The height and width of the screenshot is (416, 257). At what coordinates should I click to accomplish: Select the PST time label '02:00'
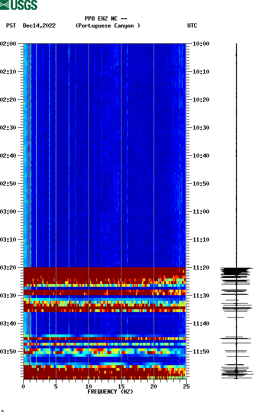pyautogui.click(x=8, y=44)
